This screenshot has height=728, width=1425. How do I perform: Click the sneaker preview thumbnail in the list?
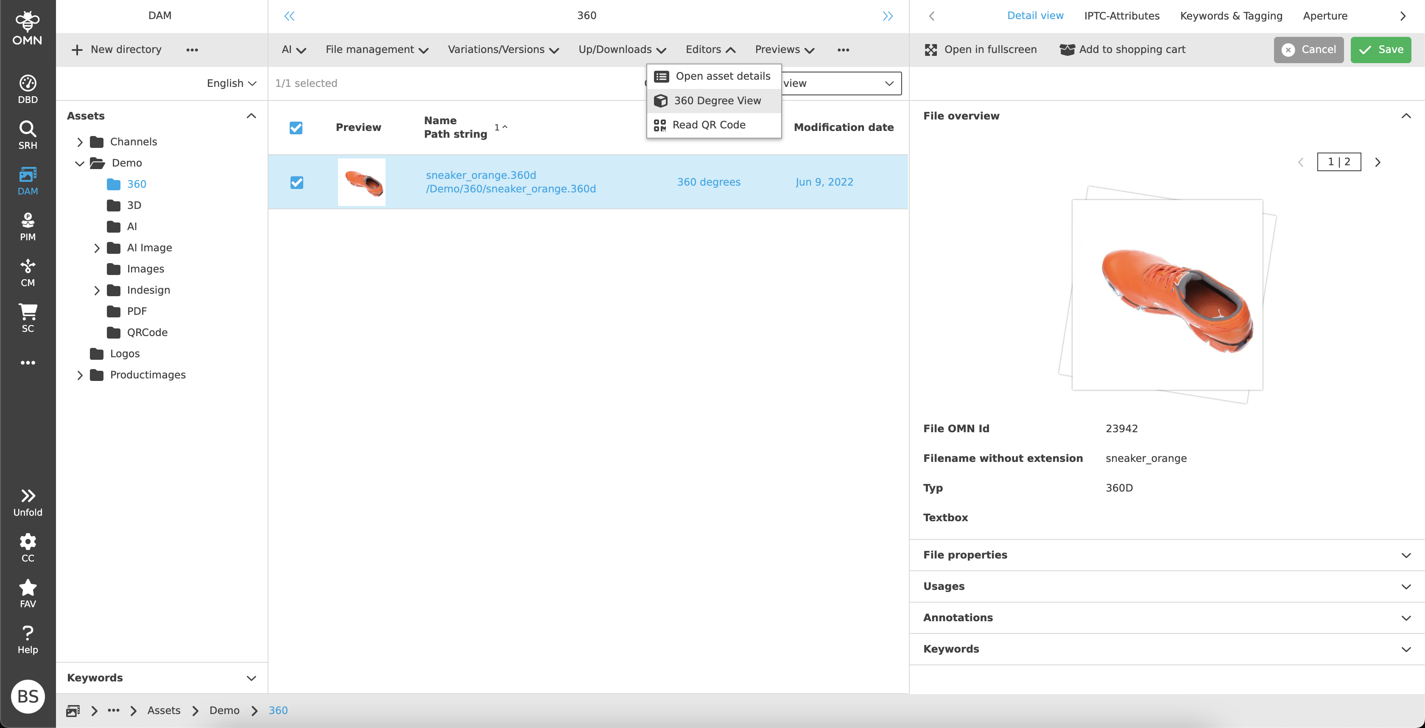pyautogui.click(x=361, y=182)
